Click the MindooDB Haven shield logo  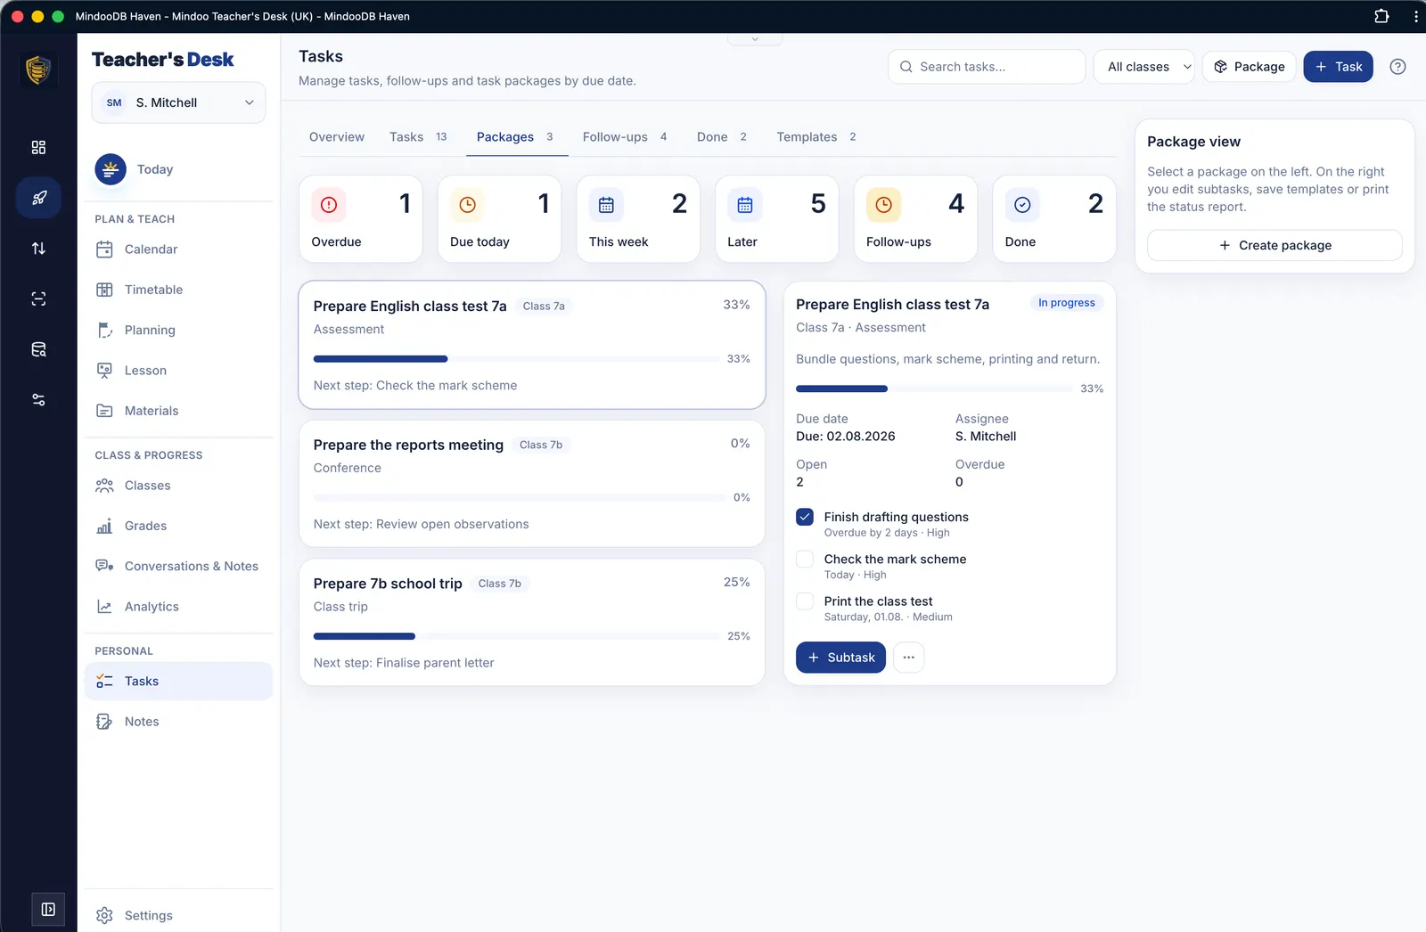point(38,69)
